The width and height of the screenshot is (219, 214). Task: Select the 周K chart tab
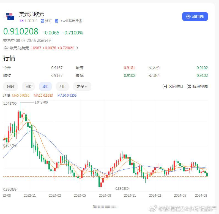tap(45, 86)
